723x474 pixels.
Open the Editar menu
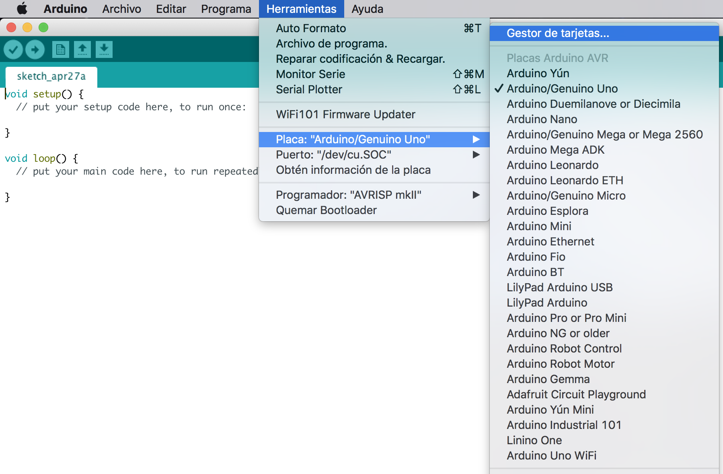point(171,9)
